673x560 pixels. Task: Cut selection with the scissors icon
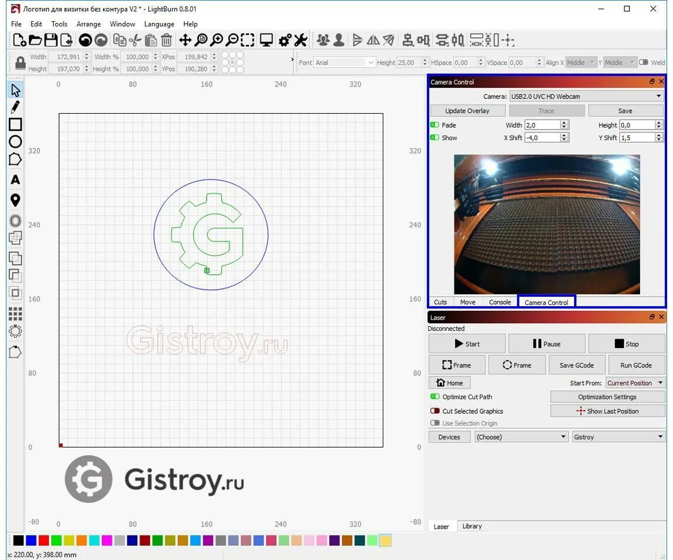(x=135, y=41)
